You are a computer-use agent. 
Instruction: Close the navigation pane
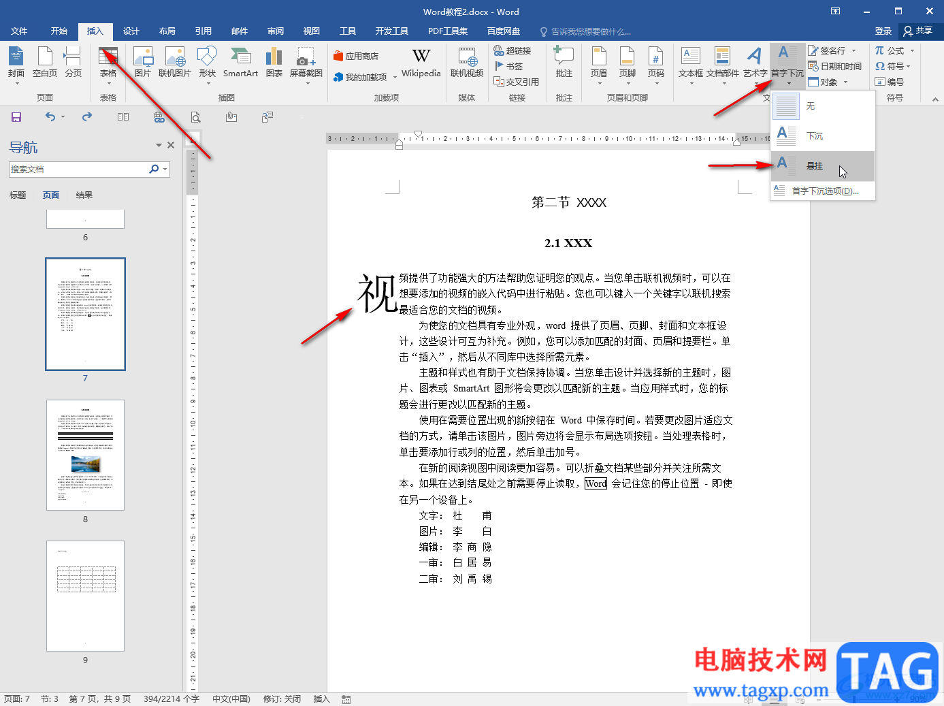(x=171, y=145)
